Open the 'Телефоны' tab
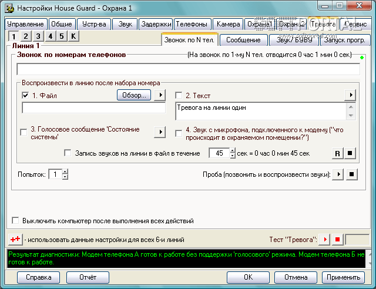Viewport: 376px width, 289px height. pyautogui.click(x=192, y=24)
